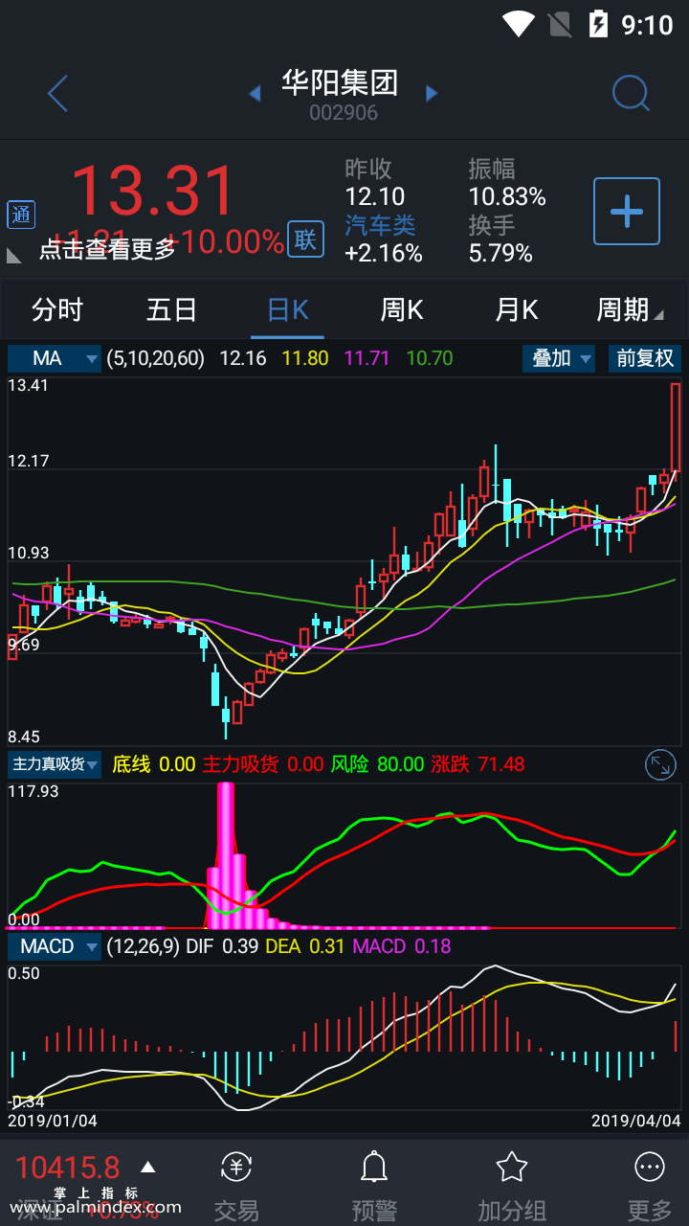Toggle the 前复权 adjustment button
The height and width of the screenshot is (1226, 689).
pos(645,358)
